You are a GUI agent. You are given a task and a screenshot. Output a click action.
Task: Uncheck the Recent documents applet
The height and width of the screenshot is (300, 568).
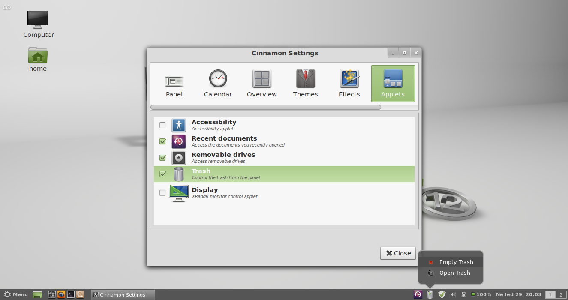(162, 141)
